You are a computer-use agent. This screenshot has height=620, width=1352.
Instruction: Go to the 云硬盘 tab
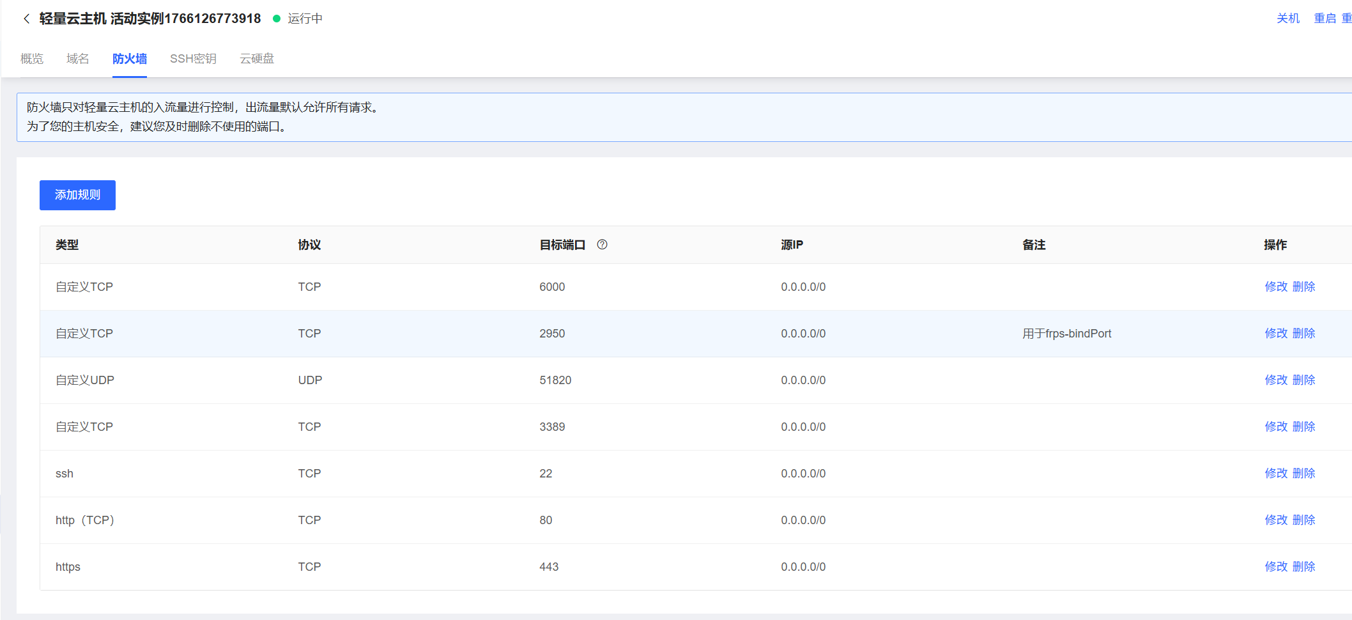(257, 59)
